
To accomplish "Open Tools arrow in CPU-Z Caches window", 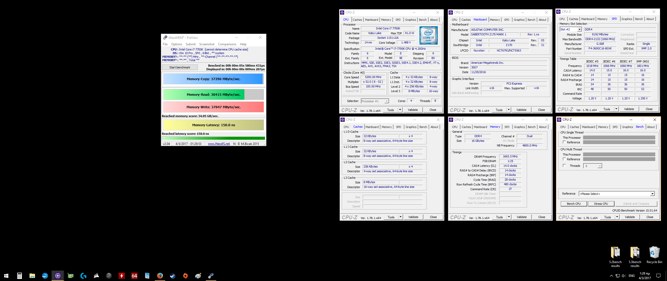I will click(x=401, y=217).
